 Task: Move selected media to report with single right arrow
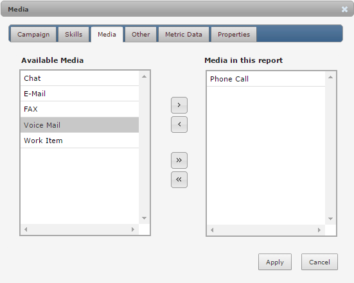179,105
